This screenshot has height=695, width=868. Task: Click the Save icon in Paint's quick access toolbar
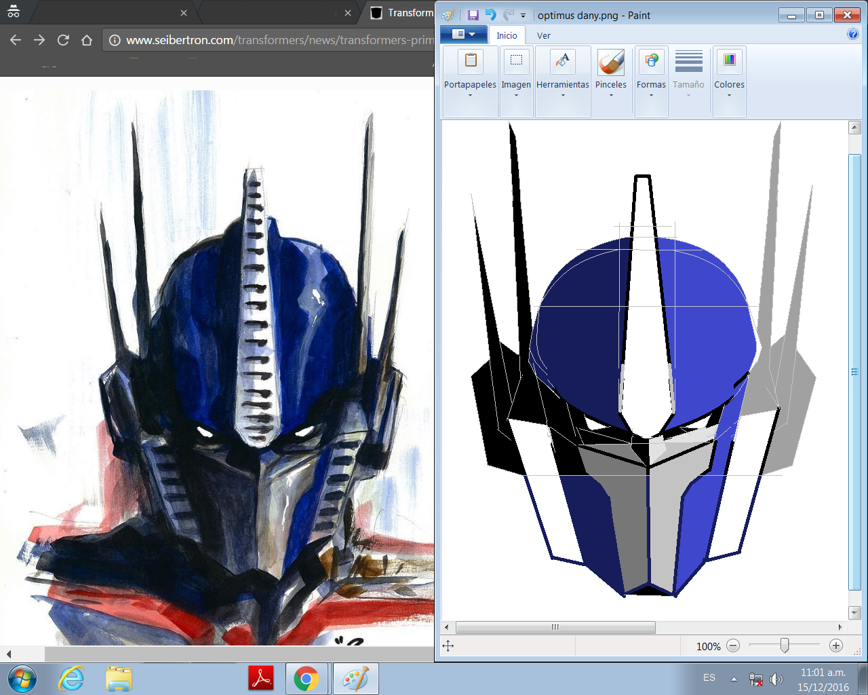coord(473,15)
